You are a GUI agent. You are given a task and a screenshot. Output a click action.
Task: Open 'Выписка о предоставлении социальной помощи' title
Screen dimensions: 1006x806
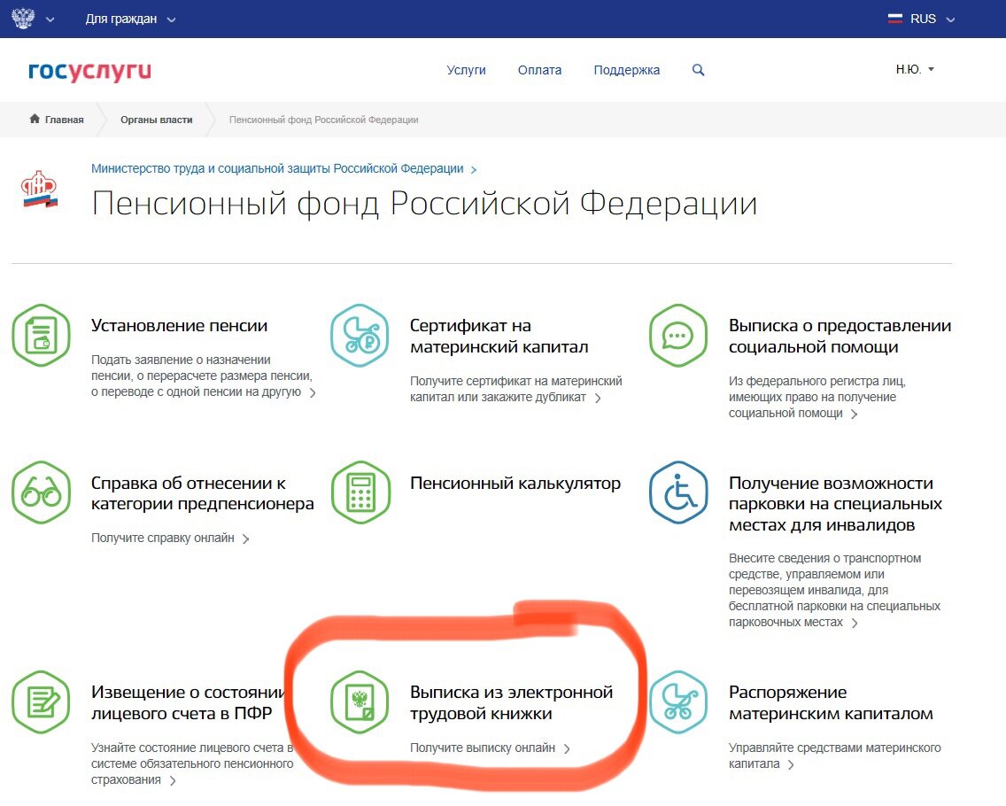point(840,337)
